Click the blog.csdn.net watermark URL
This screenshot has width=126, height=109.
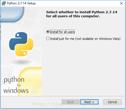click(x=78, y=104)
